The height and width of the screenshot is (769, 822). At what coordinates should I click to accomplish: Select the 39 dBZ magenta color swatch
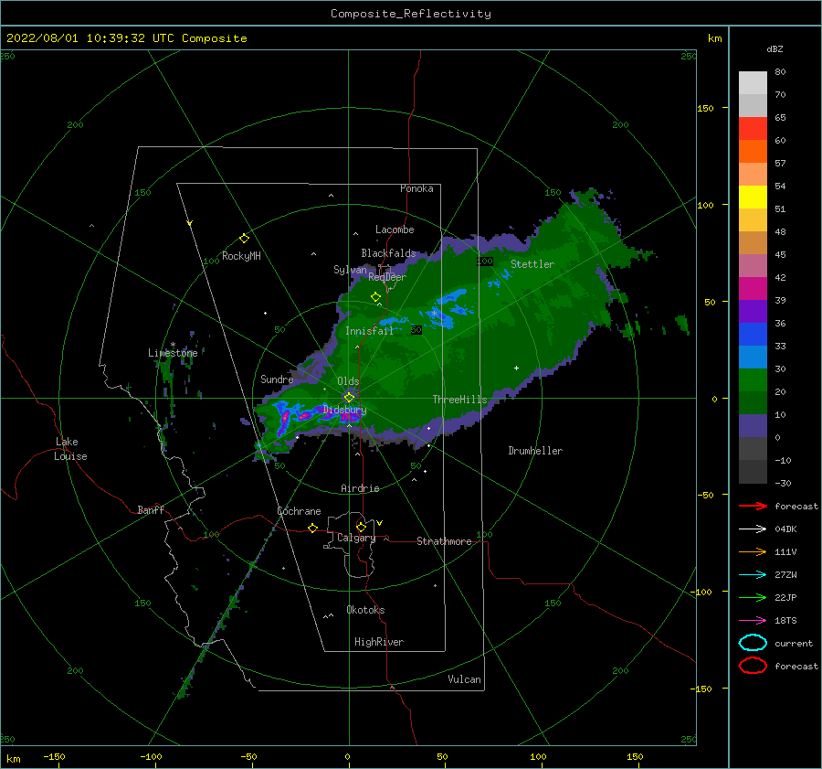753,289
